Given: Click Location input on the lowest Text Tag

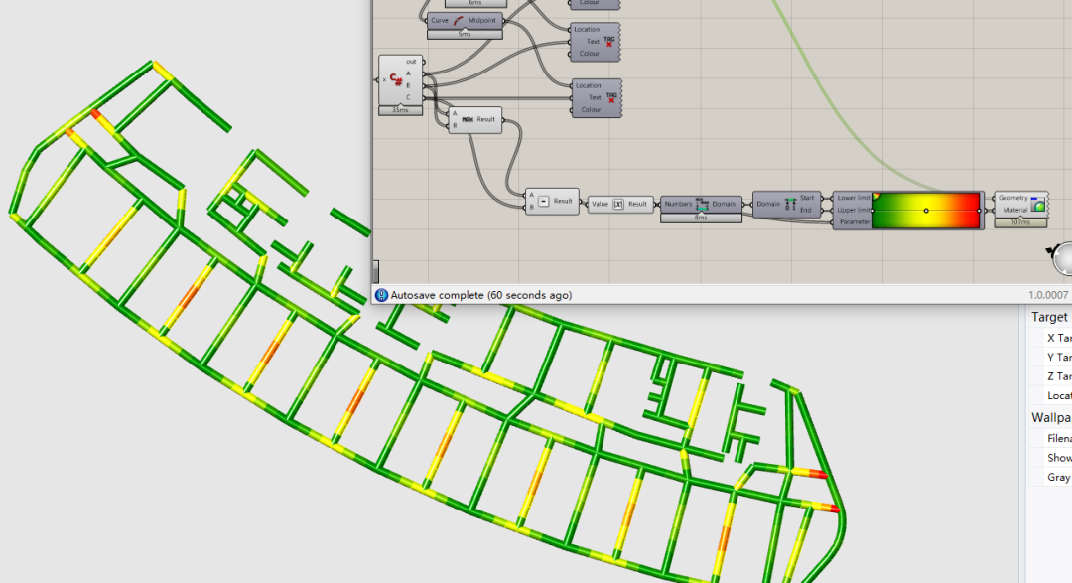Looking at the screenshot, I should click(x=588, y=85).
